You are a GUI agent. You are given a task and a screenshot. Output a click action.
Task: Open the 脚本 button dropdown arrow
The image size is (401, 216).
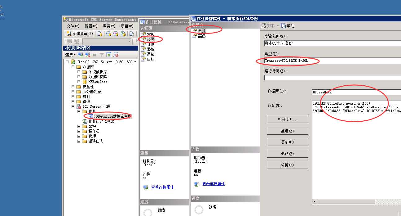click(278, 26)
